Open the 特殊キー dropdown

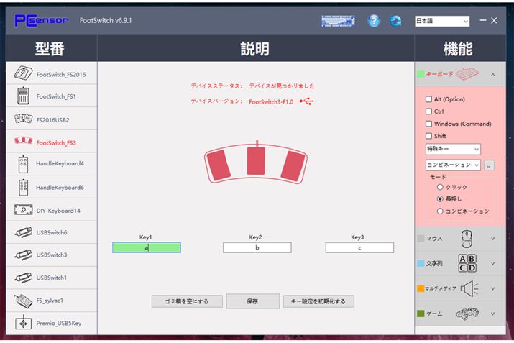[x=453, y=149]
